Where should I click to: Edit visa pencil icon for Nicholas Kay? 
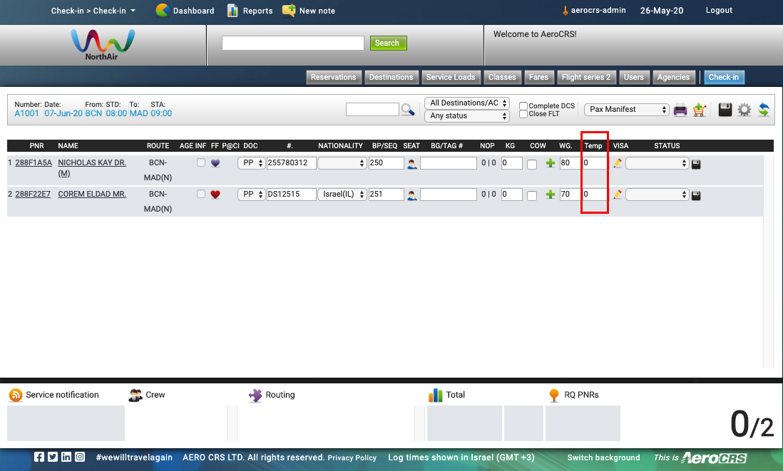click(x=618, y=163)
